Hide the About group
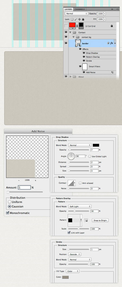122x287 pixels. tap(66, 76)
